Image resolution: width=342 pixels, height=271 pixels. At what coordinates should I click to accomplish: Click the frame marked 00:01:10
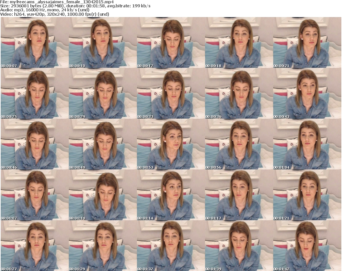pos(103,195)
